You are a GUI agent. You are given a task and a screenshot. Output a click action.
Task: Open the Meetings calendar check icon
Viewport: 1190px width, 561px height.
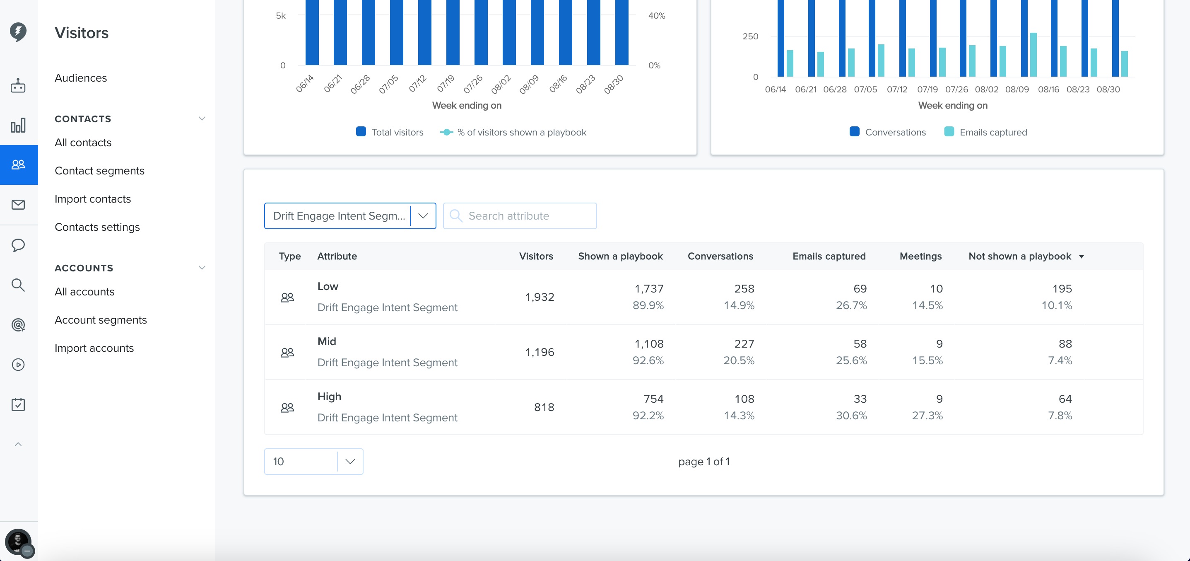(x=18, y=404)
